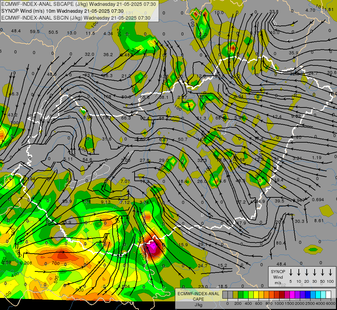Click the 50 m/s arrow in SYNOP legend
This screenshot has width=337, height=310.
tap(323, 272)
